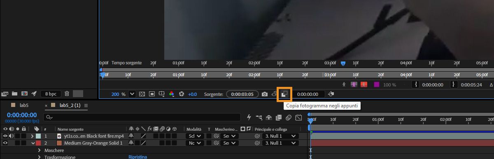This screenshot has width=494, height=159.
Task: Mute audio of the Black font fire.mp4 layer
Action: point(11,136)
